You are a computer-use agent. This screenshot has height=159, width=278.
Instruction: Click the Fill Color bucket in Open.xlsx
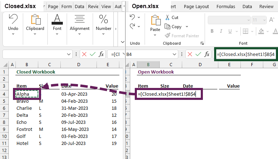click(x=261, y=31)
